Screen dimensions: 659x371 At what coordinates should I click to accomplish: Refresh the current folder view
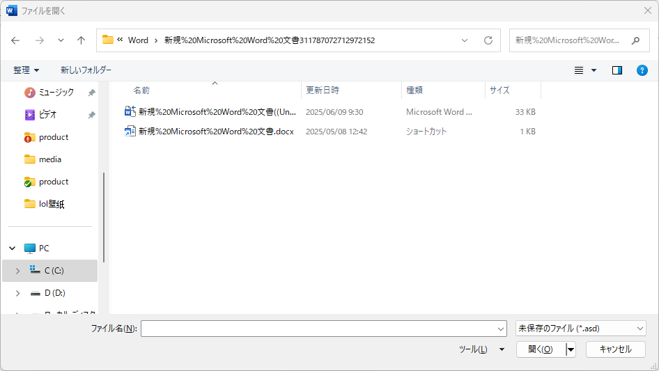(x=488, y=40)
